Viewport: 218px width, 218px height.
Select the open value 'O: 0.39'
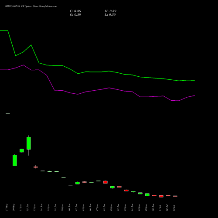pos(75,15)
